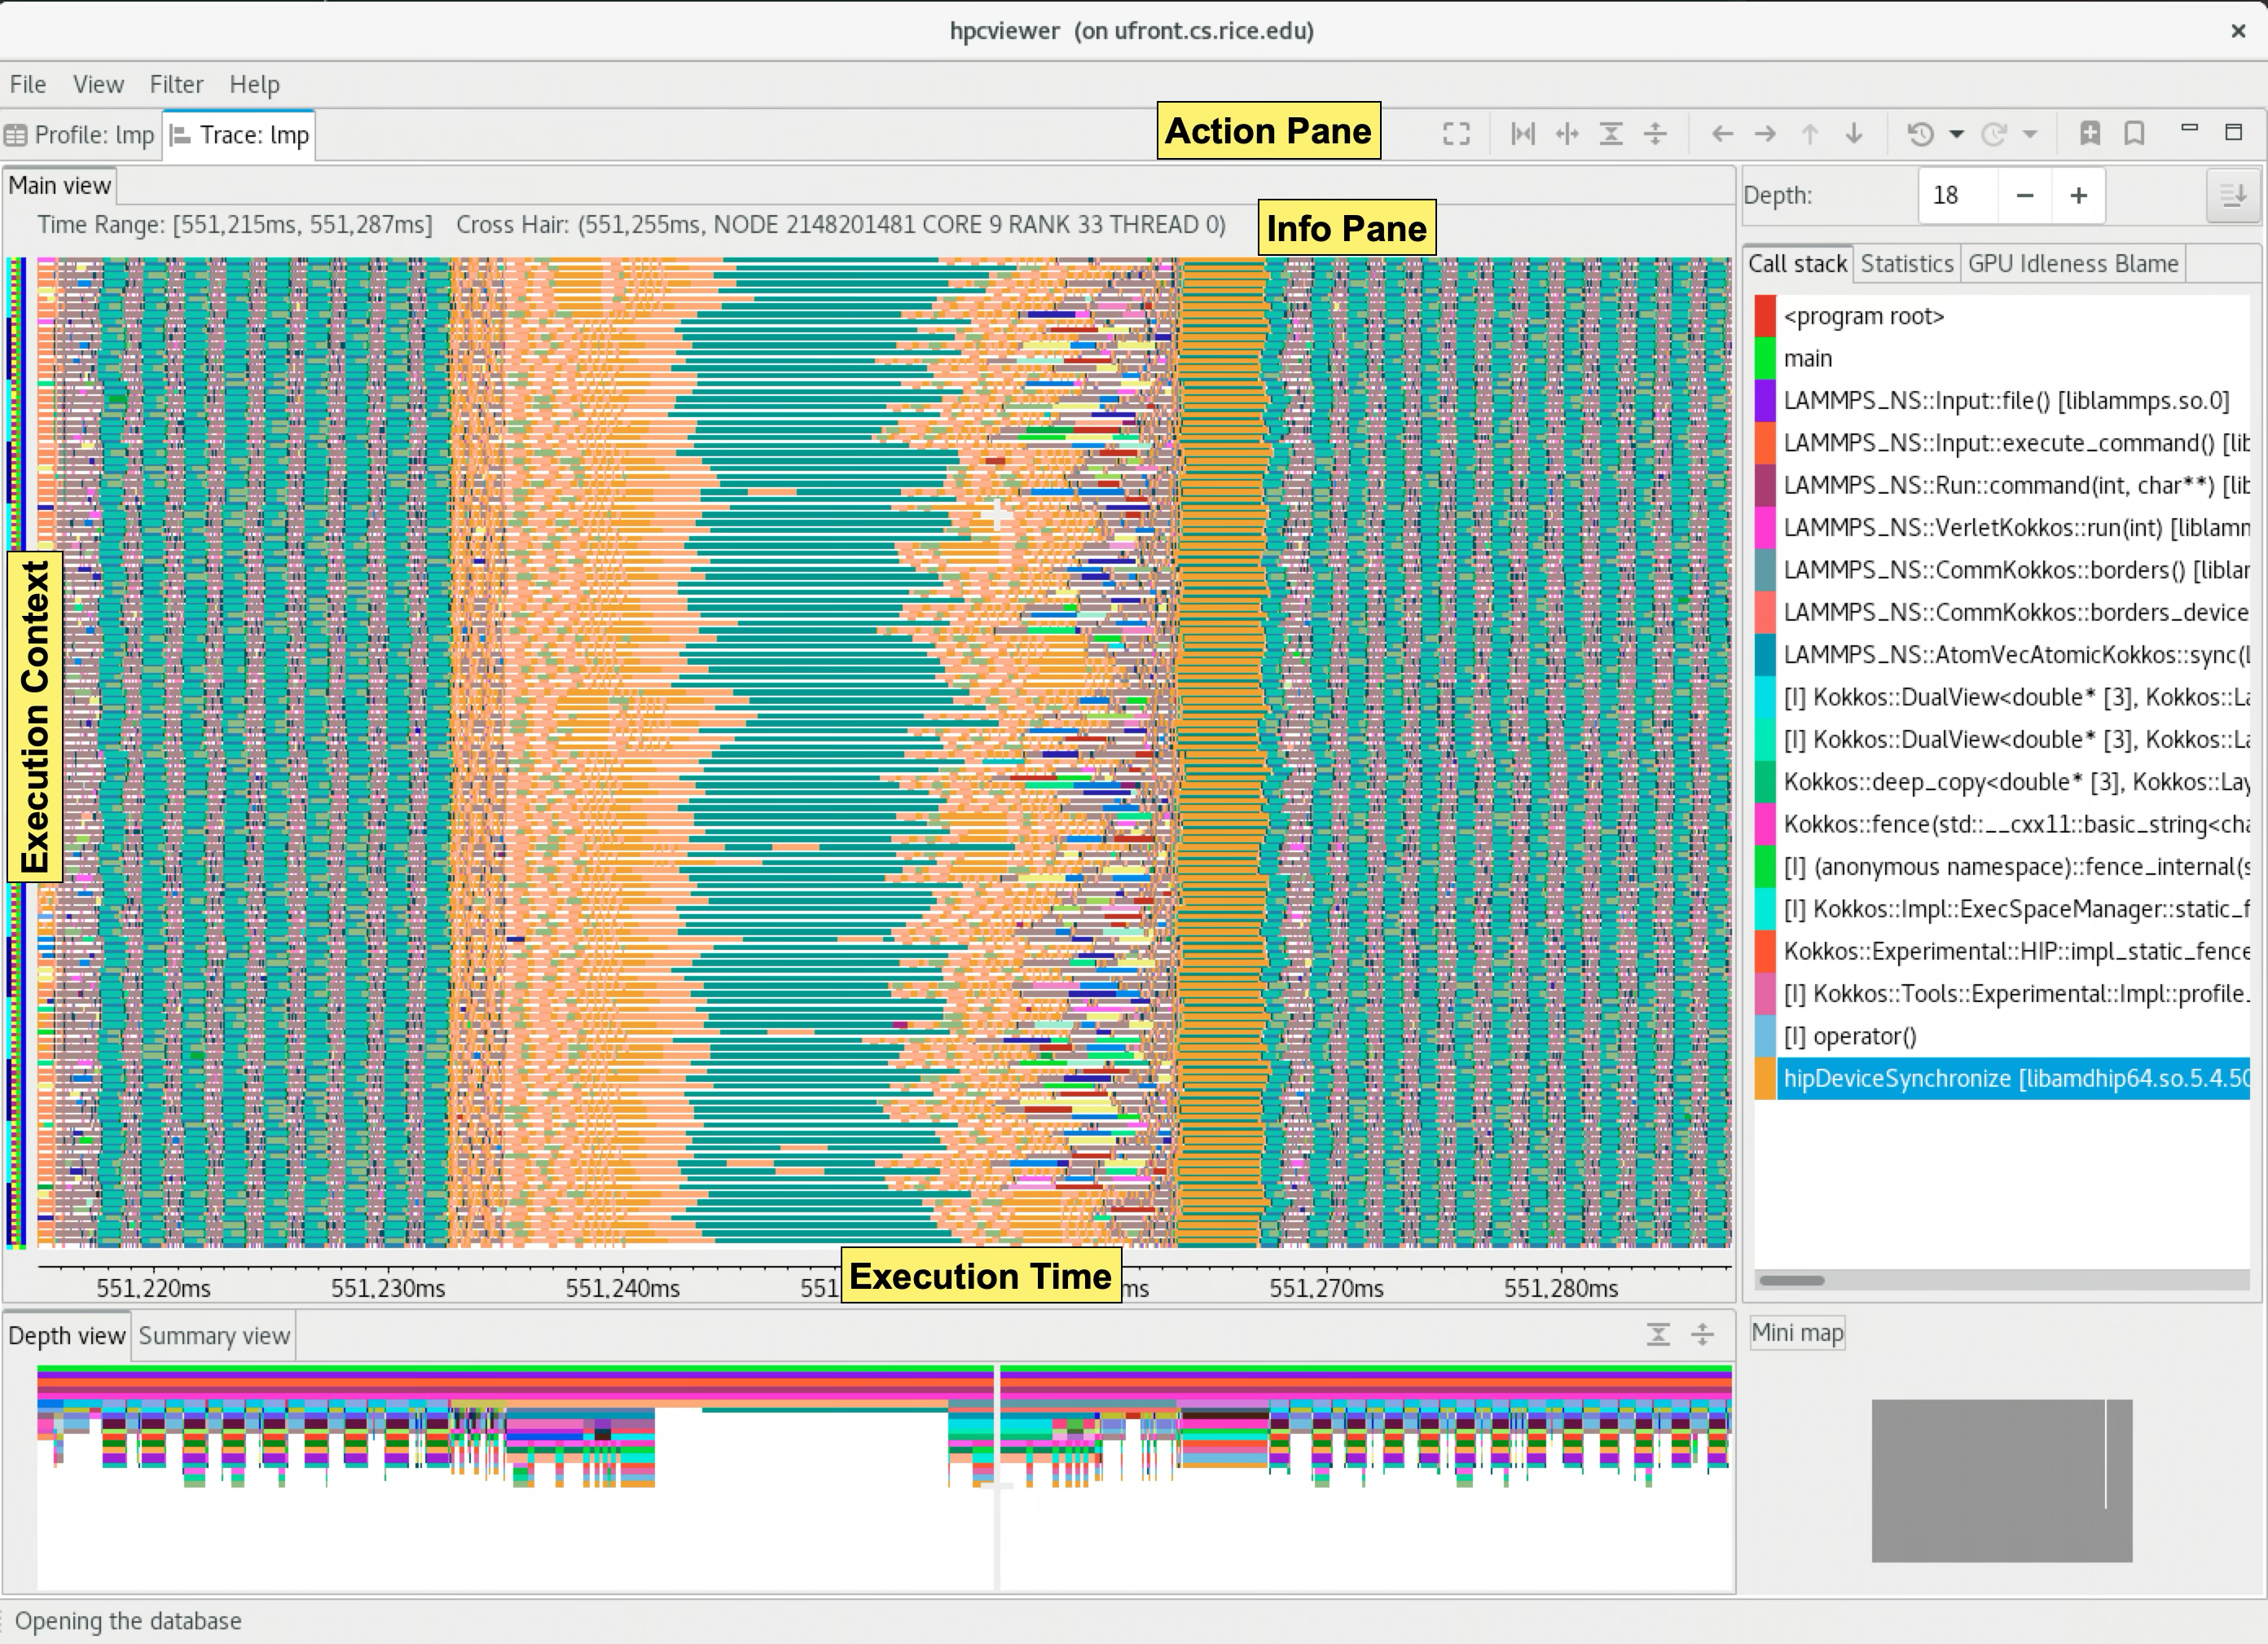Open the Filter menu
This screenshot has width=2268, height=1644.
[176, 84]
